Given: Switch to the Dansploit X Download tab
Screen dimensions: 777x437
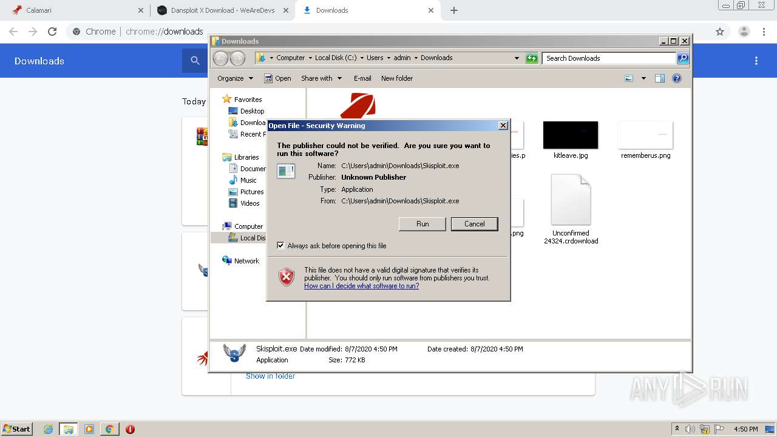Looking at the screenshot, I should tap(222, 10).
